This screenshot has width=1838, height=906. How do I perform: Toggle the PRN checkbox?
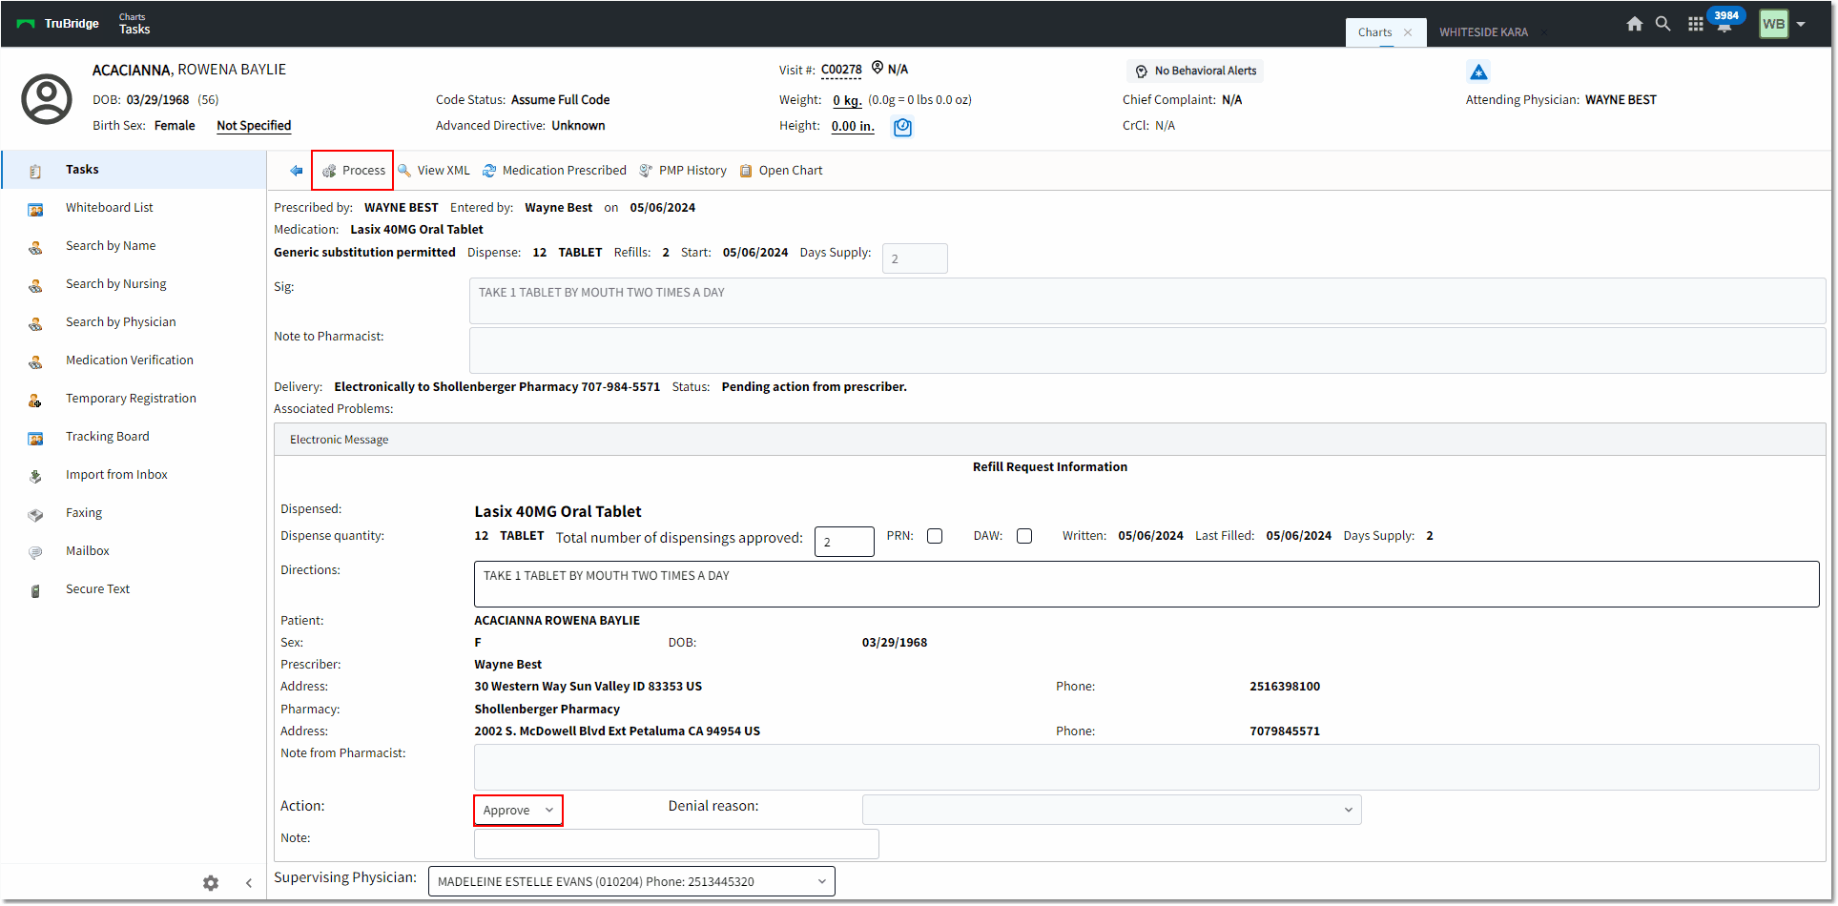pos(935,536)
